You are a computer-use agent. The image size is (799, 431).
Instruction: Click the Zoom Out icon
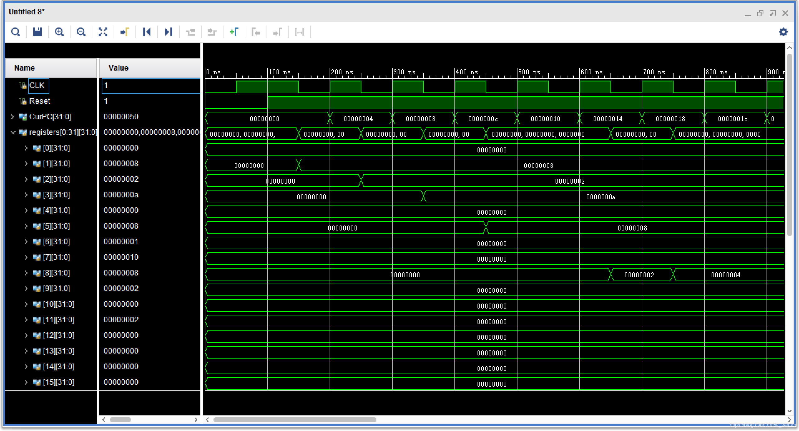point(81,32)
